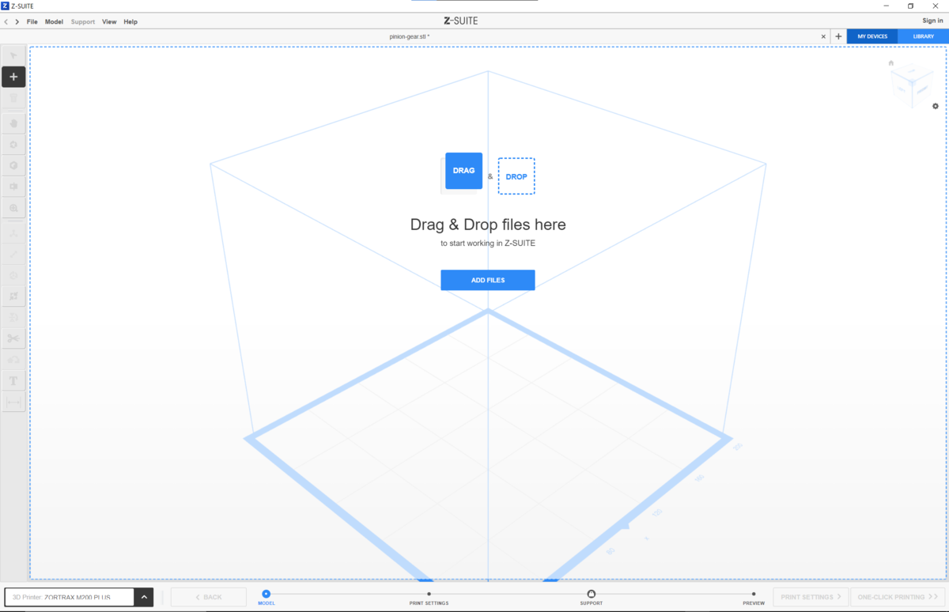Click the dashed DROP tile

tap(516, 176)
